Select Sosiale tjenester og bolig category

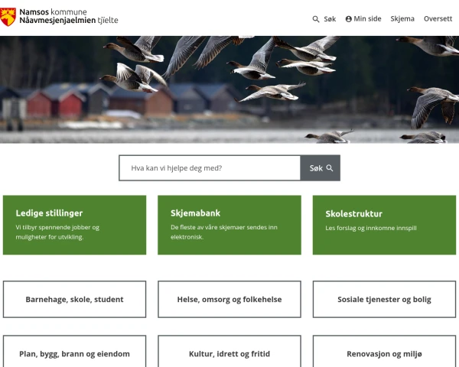click(x=384, y=299)
